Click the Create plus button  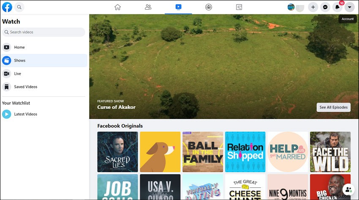coord(313,7)
